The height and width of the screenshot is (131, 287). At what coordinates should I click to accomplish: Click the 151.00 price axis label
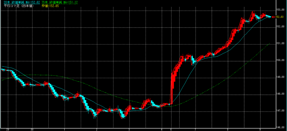[x=279, y=44]
